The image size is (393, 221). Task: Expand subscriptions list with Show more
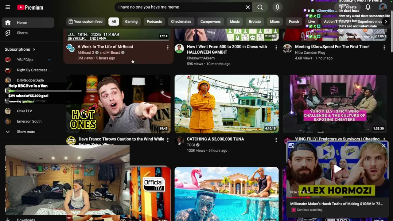pos(28,132)
